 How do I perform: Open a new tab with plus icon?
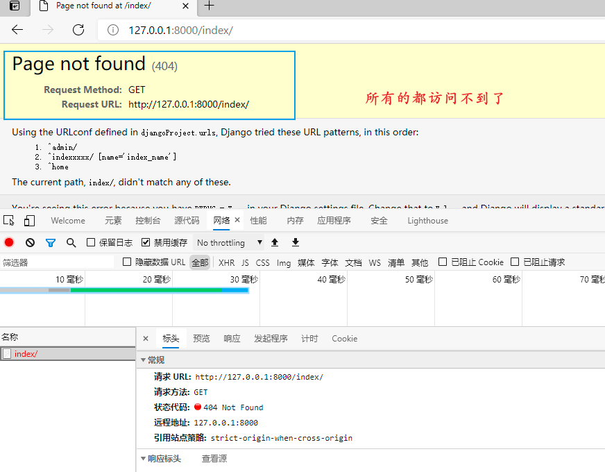coord(209,6)
